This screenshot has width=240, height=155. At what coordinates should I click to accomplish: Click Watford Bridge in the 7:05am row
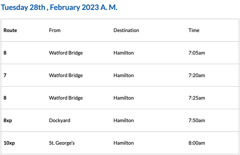tap(66, 53)
